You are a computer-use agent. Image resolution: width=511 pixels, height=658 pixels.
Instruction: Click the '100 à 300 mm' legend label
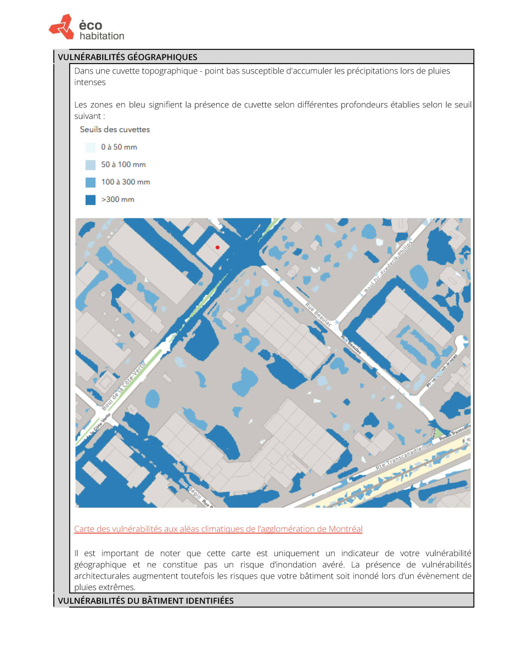pyautogui.click(x=125, y=182)
